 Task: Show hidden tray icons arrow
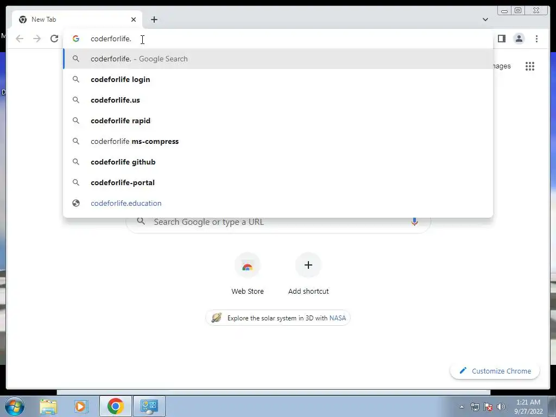[x=462, y=407]
